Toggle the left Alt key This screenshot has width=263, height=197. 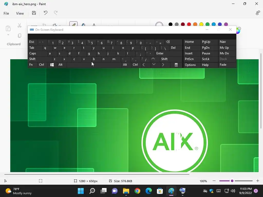pos(62,65)
